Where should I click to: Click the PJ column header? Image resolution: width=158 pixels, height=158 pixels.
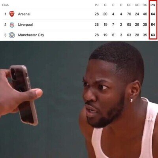pos(97,5)
